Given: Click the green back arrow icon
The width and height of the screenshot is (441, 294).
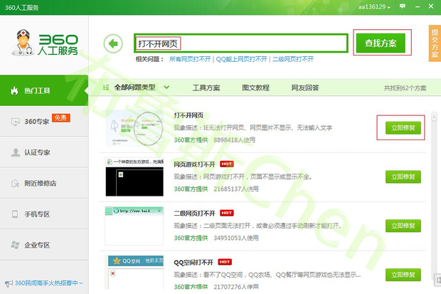Looking at the screenshot, I should coord(113,43).
